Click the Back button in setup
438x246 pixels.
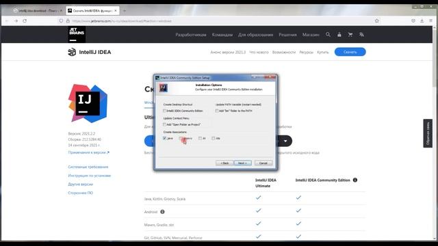click(x=224, y=163)
